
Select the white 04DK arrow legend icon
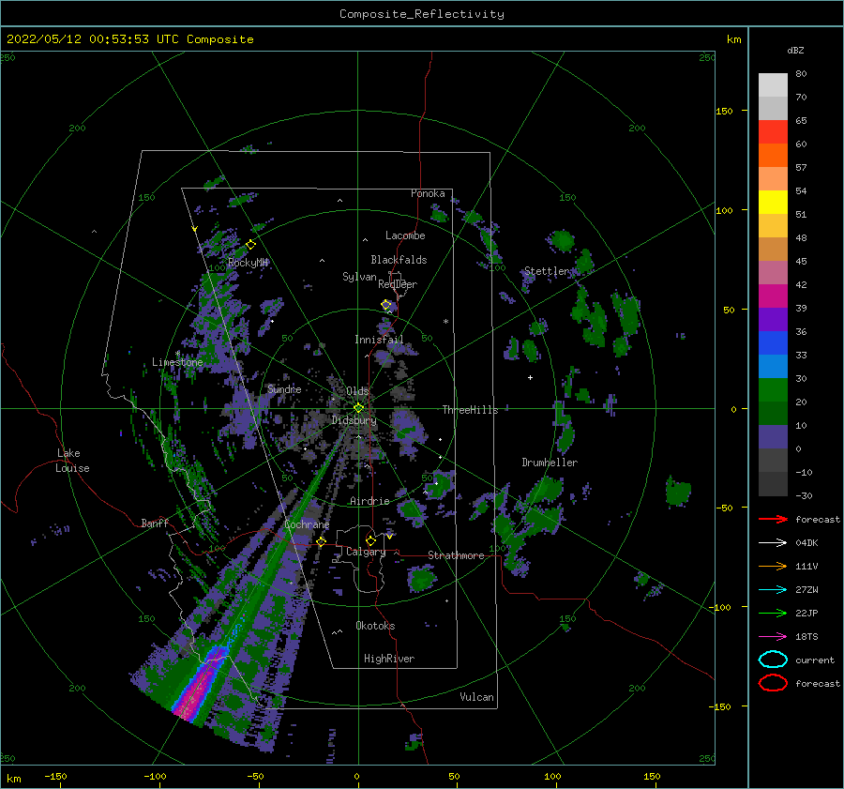coord(773,542)
